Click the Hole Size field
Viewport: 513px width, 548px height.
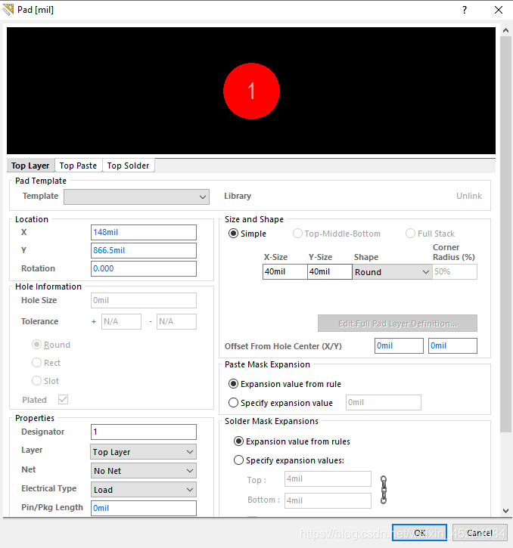click(x=144, y=301)
